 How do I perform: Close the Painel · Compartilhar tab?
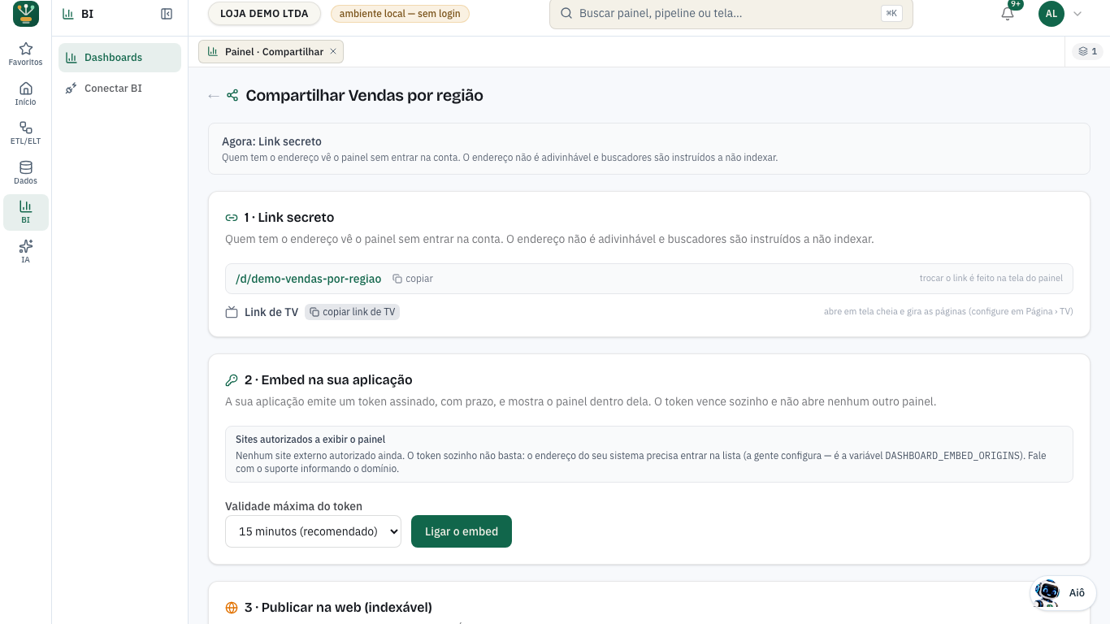coord(333,52)
